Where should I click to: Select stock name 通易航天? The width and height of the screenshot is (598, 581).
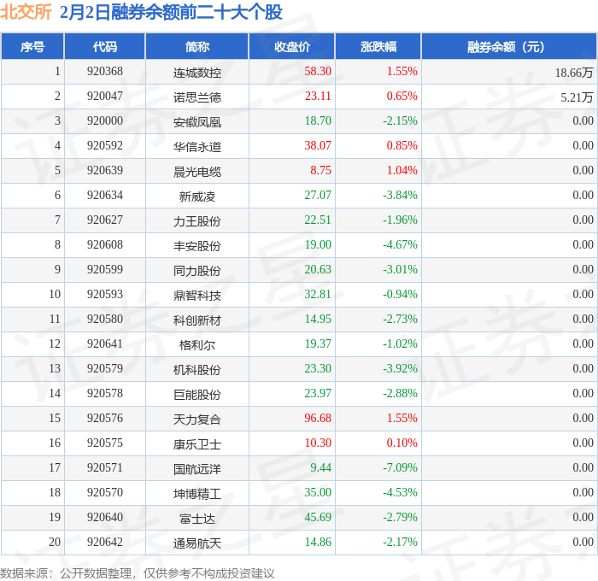(x=196, y=543)
